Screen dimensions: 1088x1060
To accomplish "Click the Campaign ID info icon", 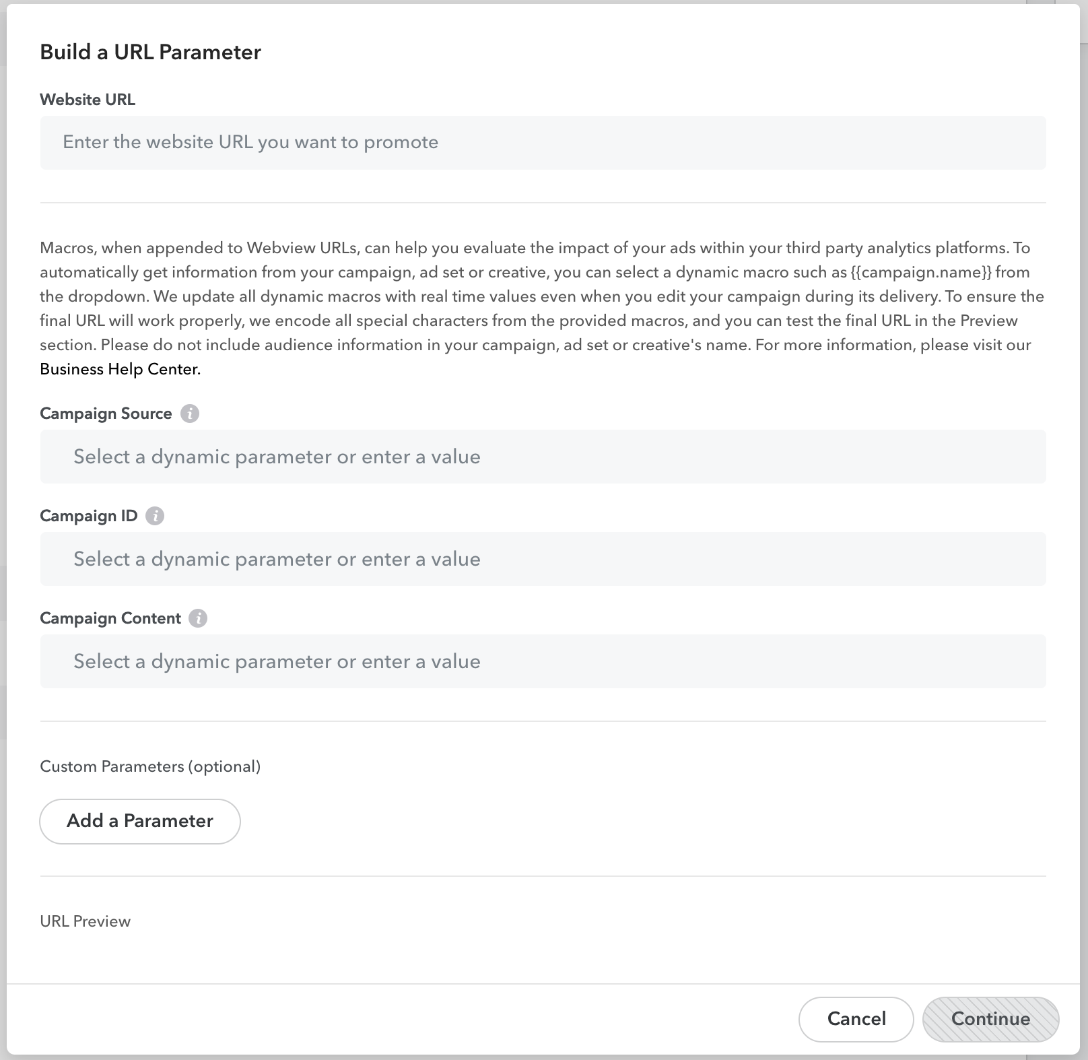I will coord(155,516).
